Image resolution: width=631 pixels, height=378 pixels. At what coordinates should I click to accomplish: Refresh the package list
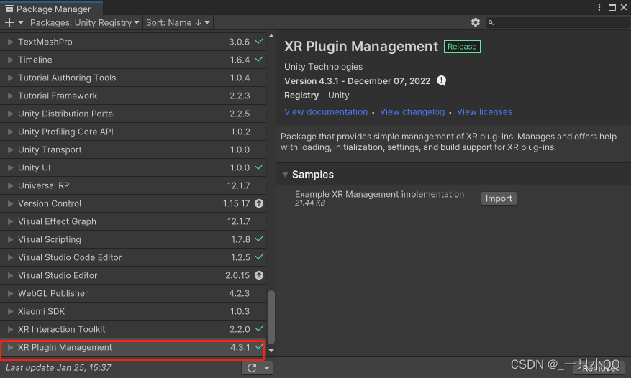[x=252, y=367]
